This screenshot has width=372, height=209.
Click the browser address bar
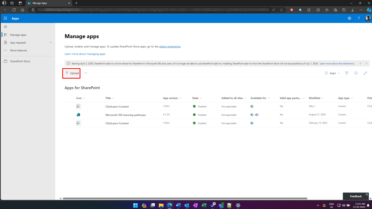click(x=153, y=10)
